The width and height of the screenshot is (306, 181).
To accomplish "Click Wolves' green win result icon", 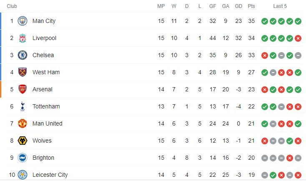I will (290, 141).
